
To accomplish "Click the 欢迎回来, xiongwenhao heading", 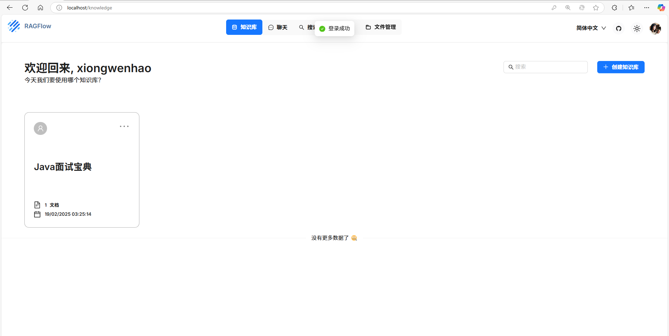I will pos(88,68).
